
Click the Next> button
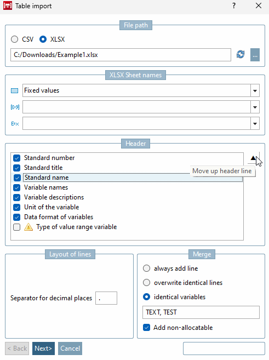point(43,348)
